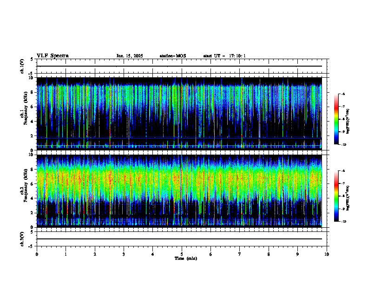Click the "-6" tick on ch.1 color bar
The height and width of the screenshot is (285, 368).
pyautogui.click(x=343, y=94)
